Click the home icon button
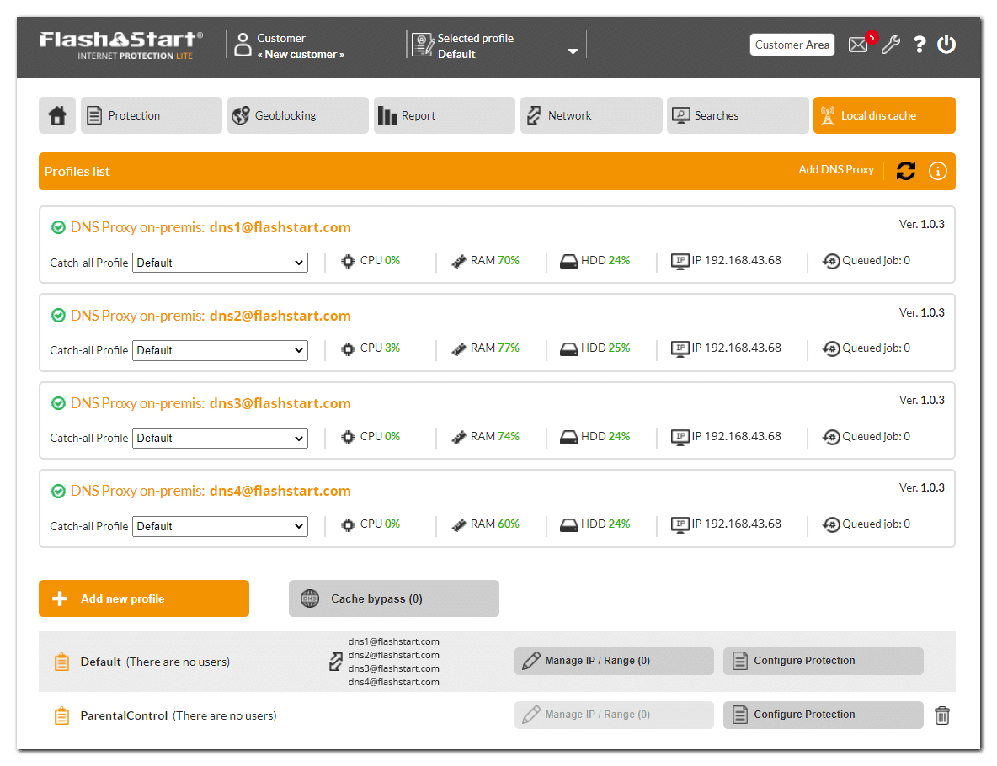This screenshot has height=766, width=997. (x=57, y=115)
